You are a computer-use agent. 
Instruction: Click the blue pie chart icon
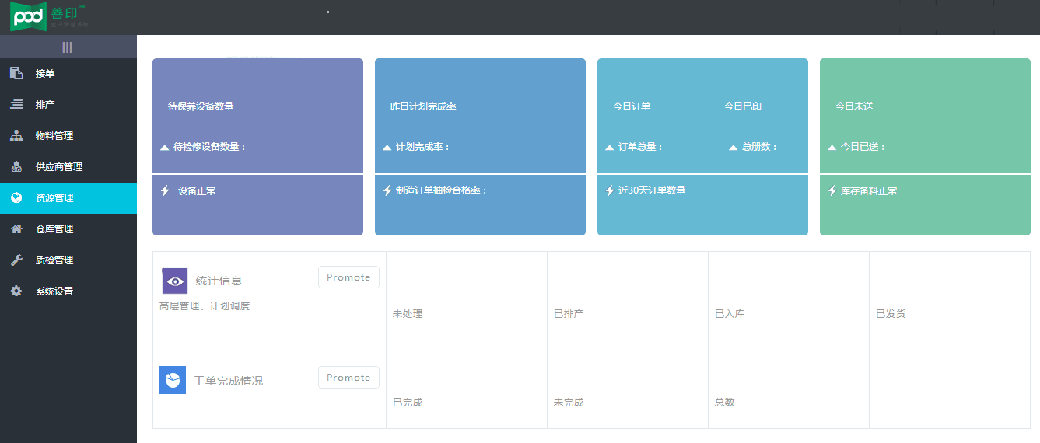coord(173,380)
